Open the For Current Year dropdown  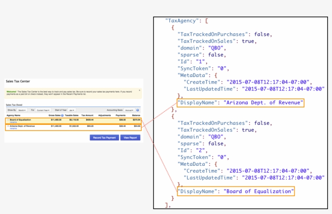click(43, 110)
